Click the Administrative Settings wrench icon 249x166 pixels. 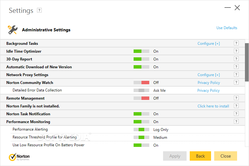pos(13,30)
